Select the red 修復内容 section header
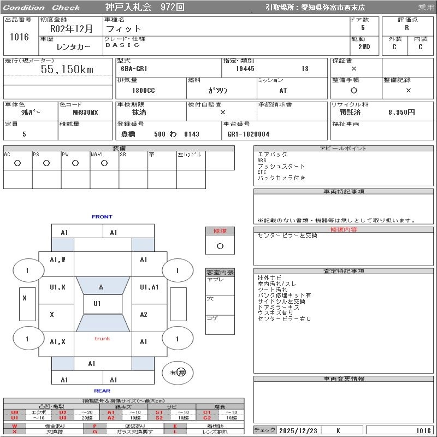Viewport: 437px width, 437px height. [x=344, y=229]
